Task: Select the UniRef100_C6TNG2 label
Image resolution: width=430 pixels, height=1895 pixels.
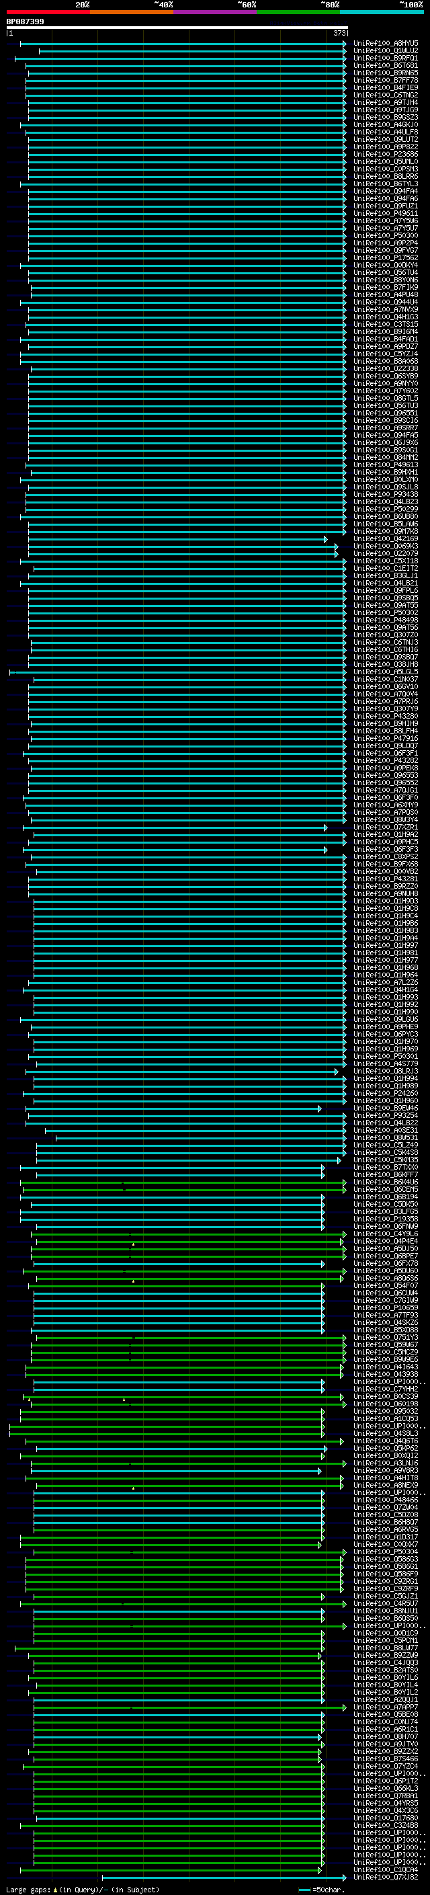Action: (385, 95)
